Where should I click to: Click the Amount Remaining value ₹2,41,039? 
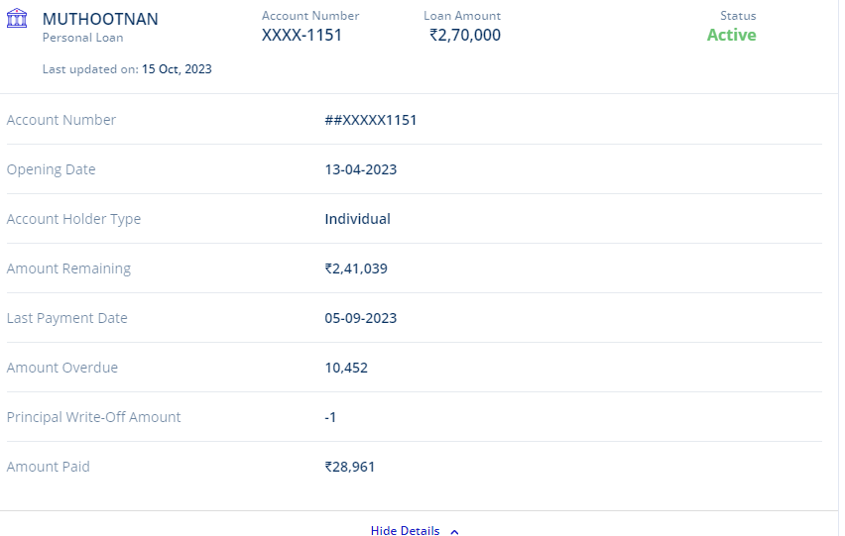[355, 268]
